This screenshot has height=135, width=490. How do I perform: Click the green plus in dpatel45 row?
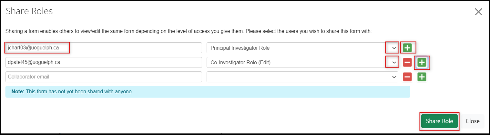click(x=422, y=62)
